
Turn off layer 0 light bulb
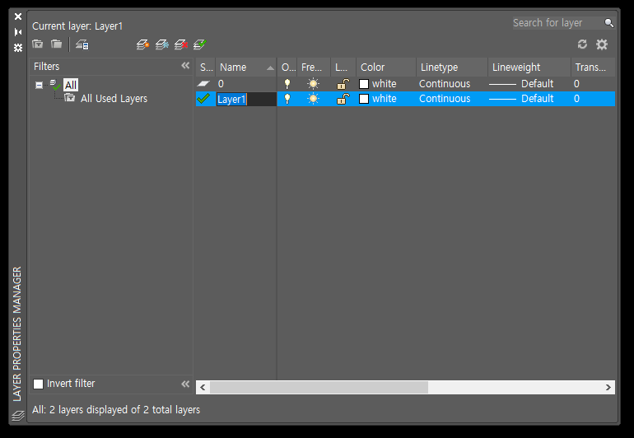pyautogui.click(x=287, y=84)
